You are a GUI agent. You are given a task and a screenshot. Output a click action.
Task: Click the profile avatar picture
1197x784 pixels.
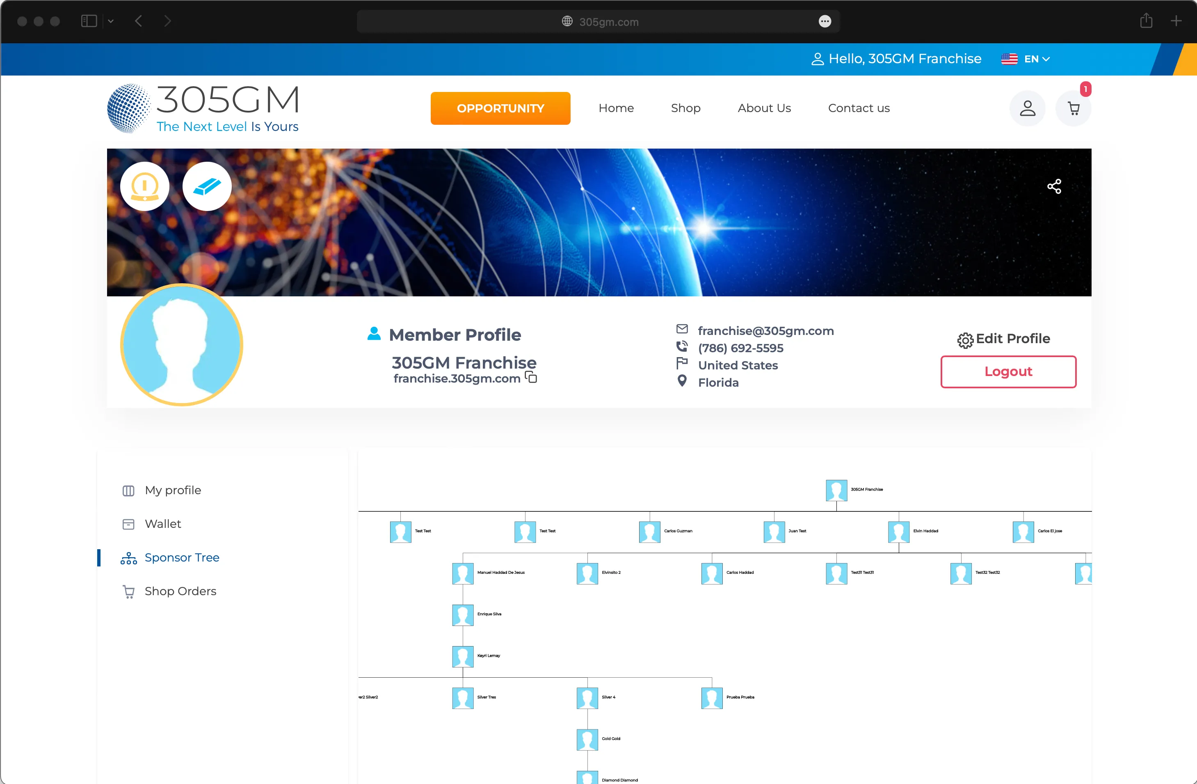(x=182, y=345)
